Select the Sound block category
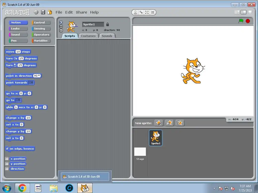 (18, 35)
